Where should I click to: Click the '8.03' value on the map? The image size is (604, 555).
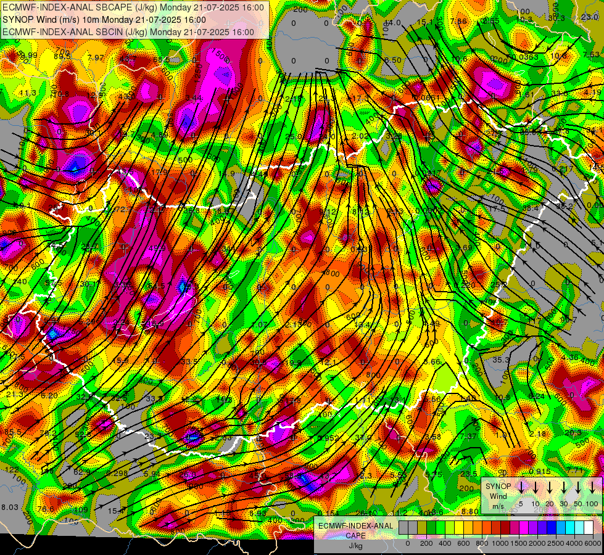click(9, 508)
